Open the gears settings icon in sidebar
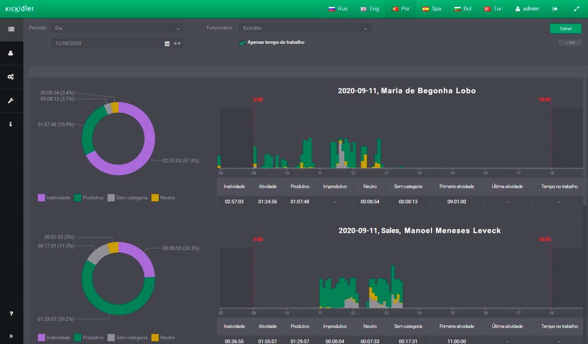This screenshot has height=344, width=588. click(x=11, y=77)
